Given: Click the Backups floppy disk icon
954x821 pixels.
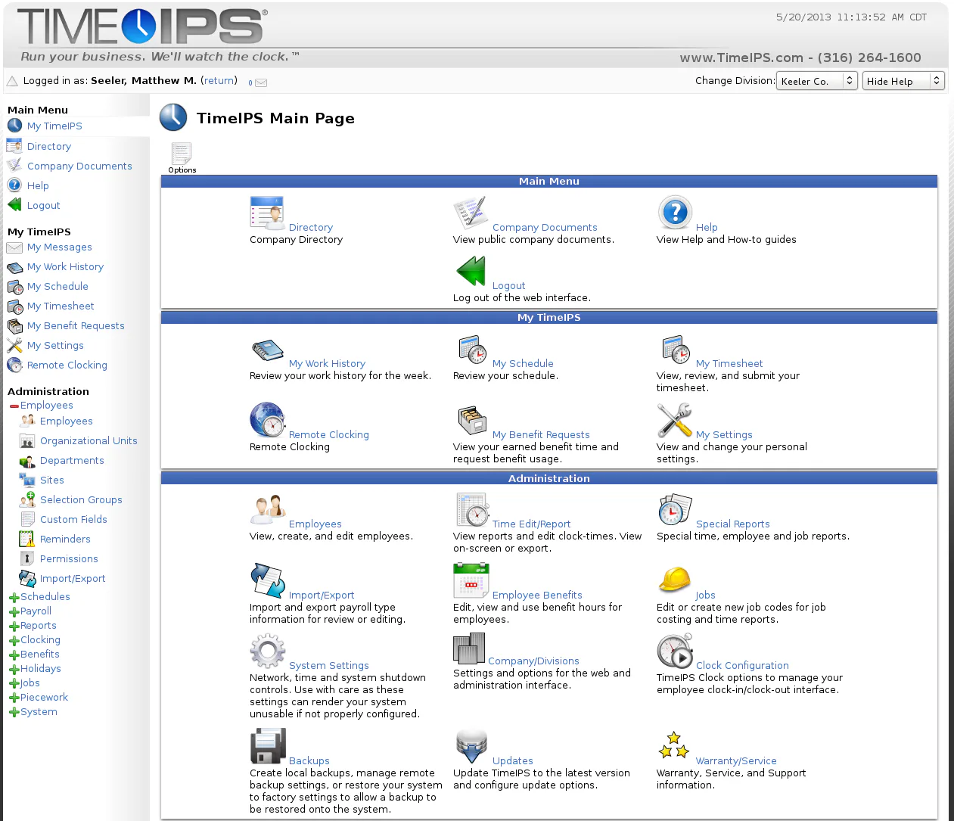Looking at the screenshot, I should coord(267,745).
